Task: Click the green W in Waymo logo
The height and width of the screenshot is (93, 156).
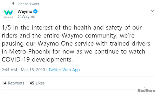Action: tap(8, 13)
